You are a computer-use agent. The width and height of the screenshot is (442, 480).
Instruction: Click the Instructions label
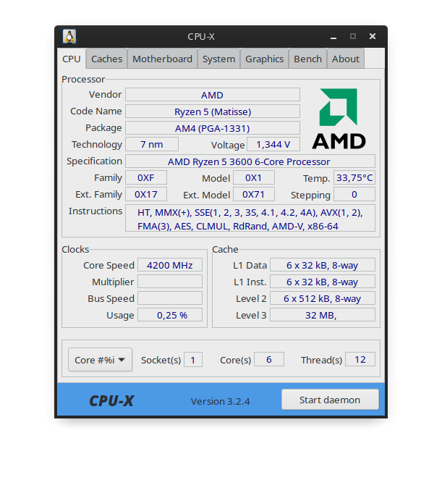pos(95,211)
